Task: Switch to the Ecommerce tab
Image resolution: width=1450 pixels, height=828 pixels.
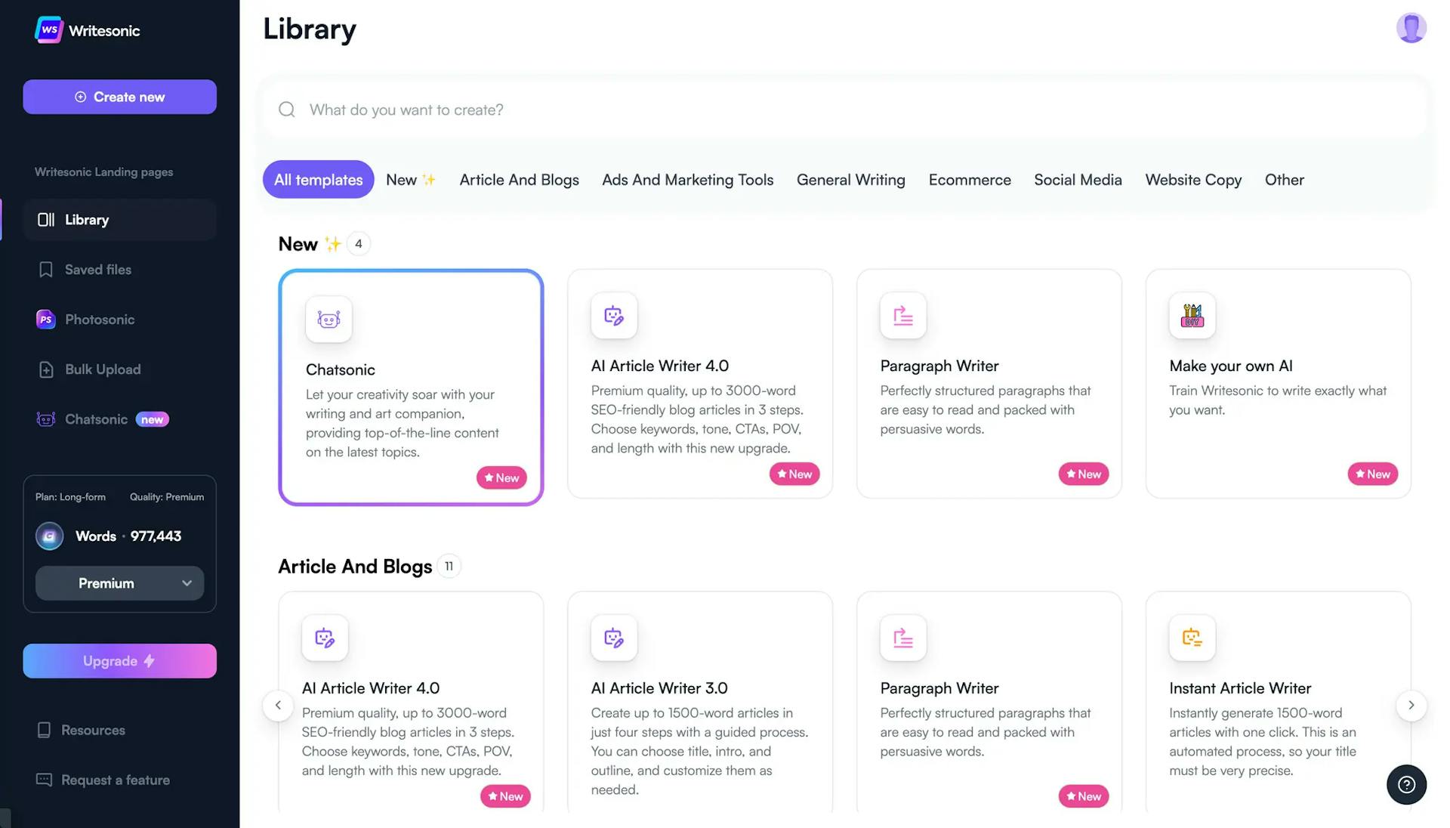Action: [969, 180]
